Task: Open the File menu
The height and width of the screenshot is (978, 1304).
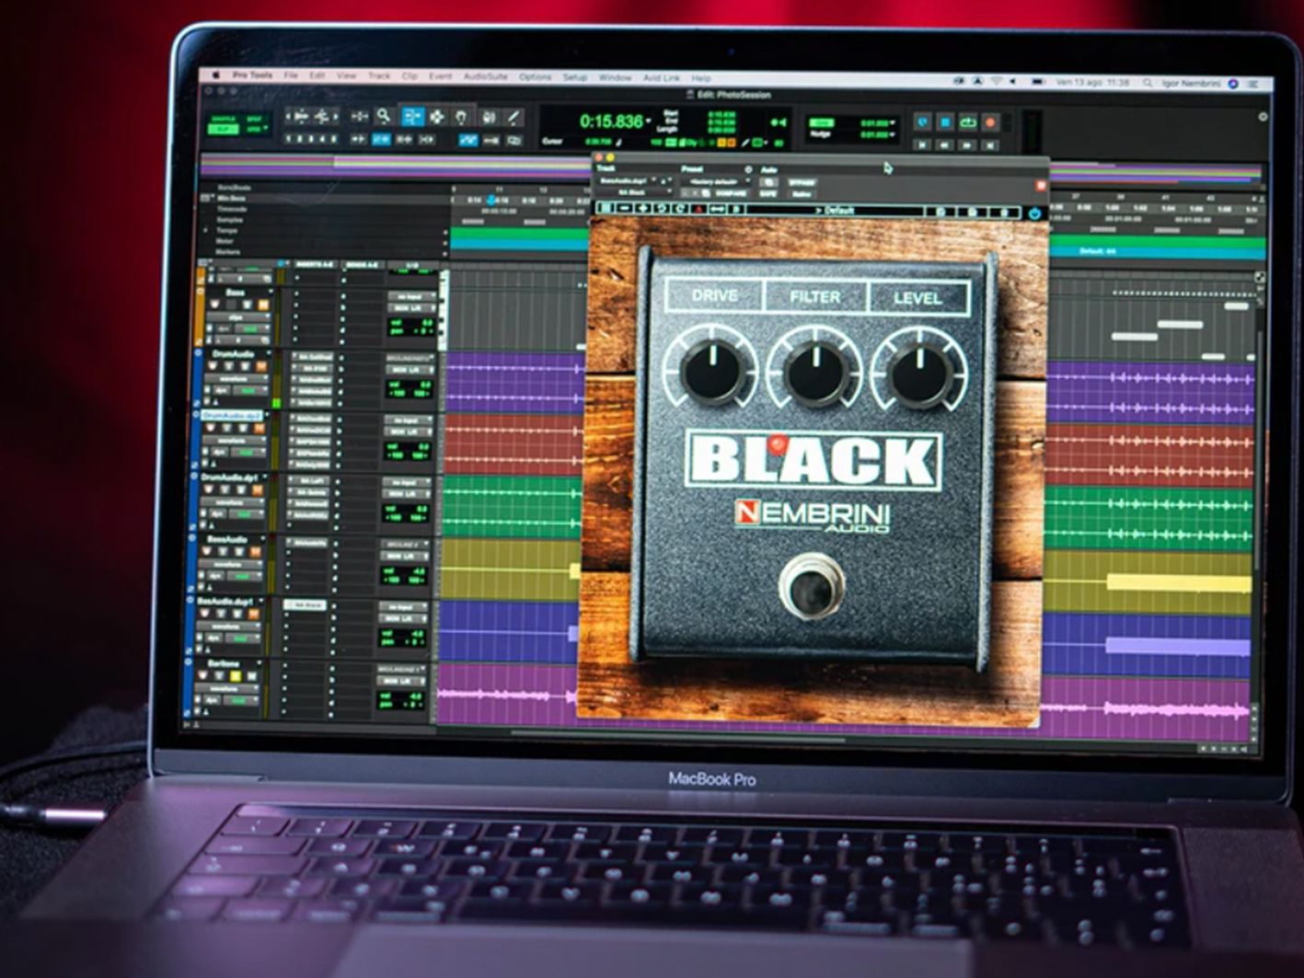Action: click(x=291, y=75)
